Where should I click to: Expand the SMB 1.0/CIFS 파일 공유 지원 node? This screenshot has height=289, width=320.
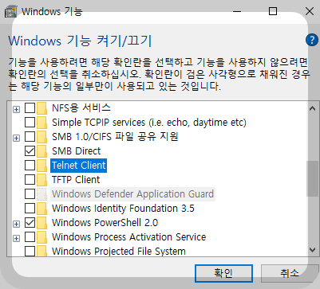coord(16,138)
